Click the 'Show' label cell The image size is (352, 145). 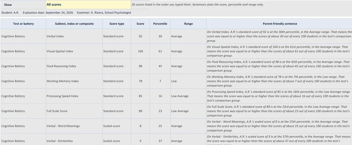click(x=23, y=4)
